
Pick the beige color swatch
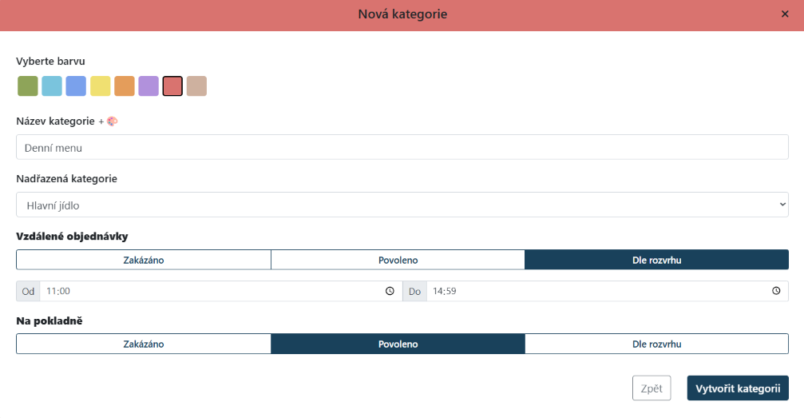pyautogui.click(x=196, y=86)
